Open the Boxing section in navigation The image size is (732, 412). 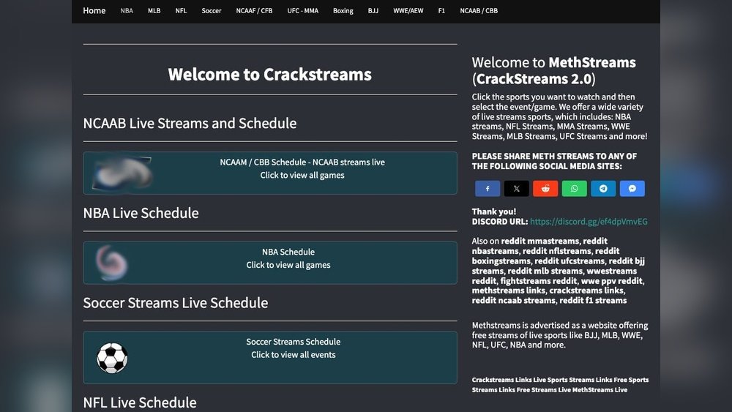tap(343, 11)
